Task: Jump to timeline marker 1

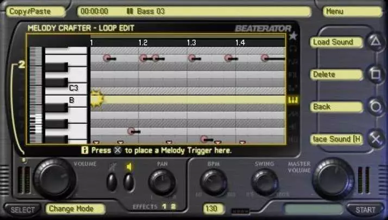Action: coord(91,43)
